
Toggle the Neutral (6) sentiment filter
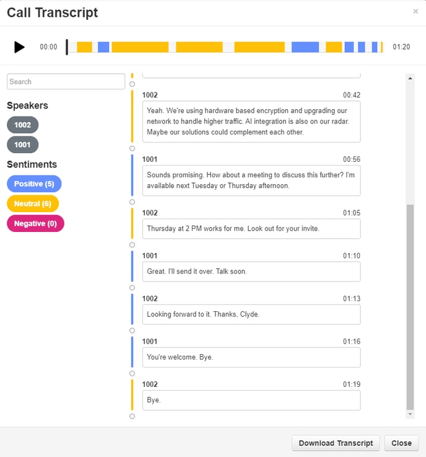click(33, 203)
